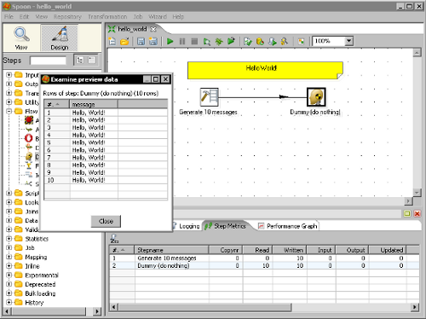Explore the database connection icon
426x319 pixels.
(285, 42)
